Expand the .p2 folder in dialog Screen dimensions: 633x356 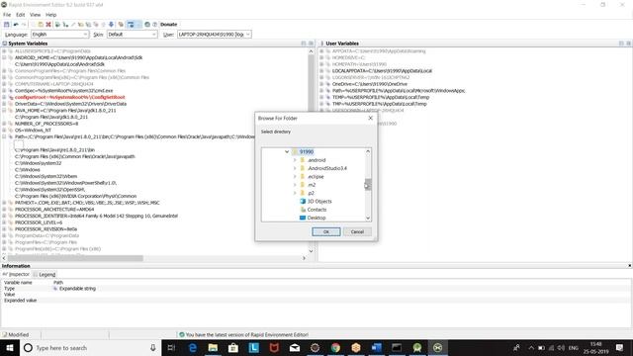(x=295, y=194)
